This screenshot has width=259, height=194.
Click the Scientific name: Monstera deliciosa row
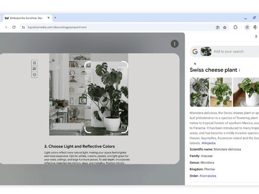click(215, 149)
